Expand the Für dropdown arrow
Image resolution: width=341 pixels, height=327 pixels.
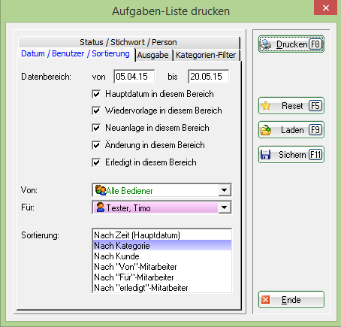(x=225, y=207)
